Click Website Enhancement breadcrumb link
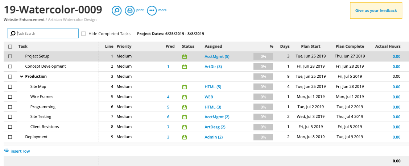 pyautogui.click(x=24, y=20)
